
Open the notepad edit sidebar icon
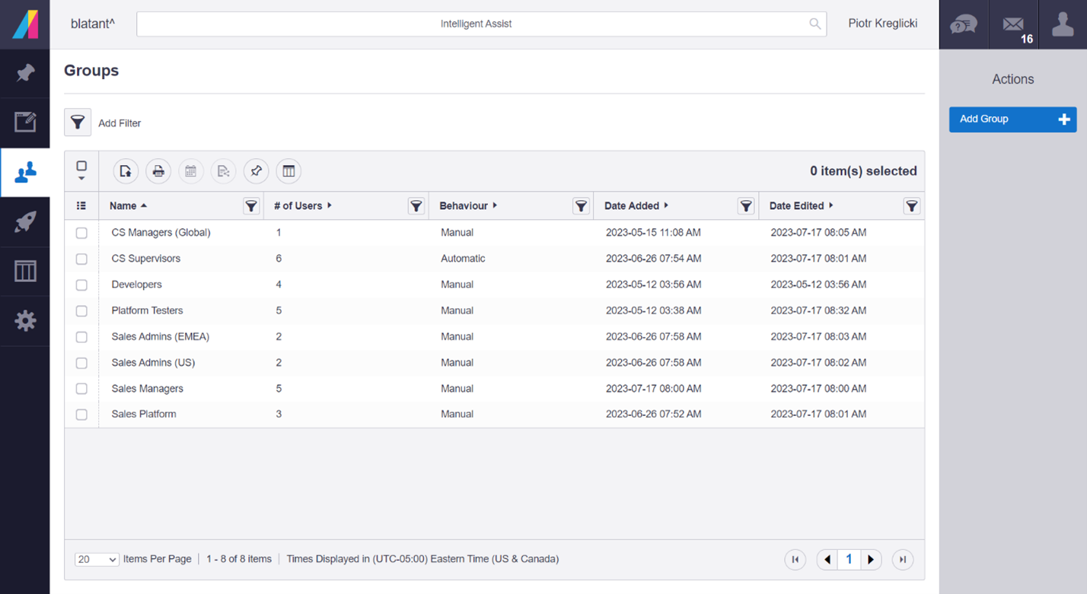(25, 122)
